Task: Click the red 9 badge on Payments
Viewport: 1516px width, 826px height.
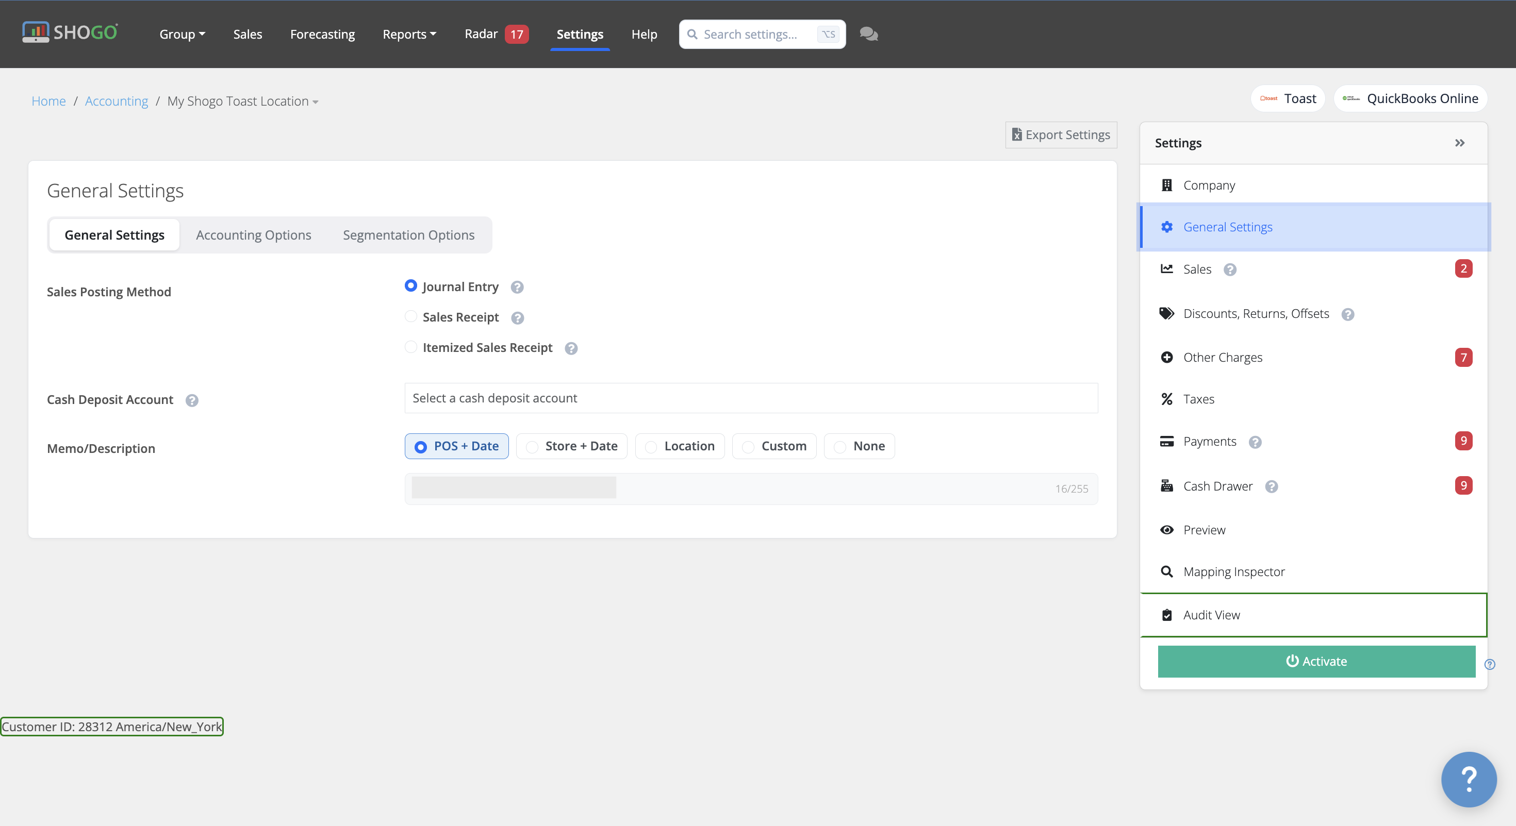Action: [1463, 441]
